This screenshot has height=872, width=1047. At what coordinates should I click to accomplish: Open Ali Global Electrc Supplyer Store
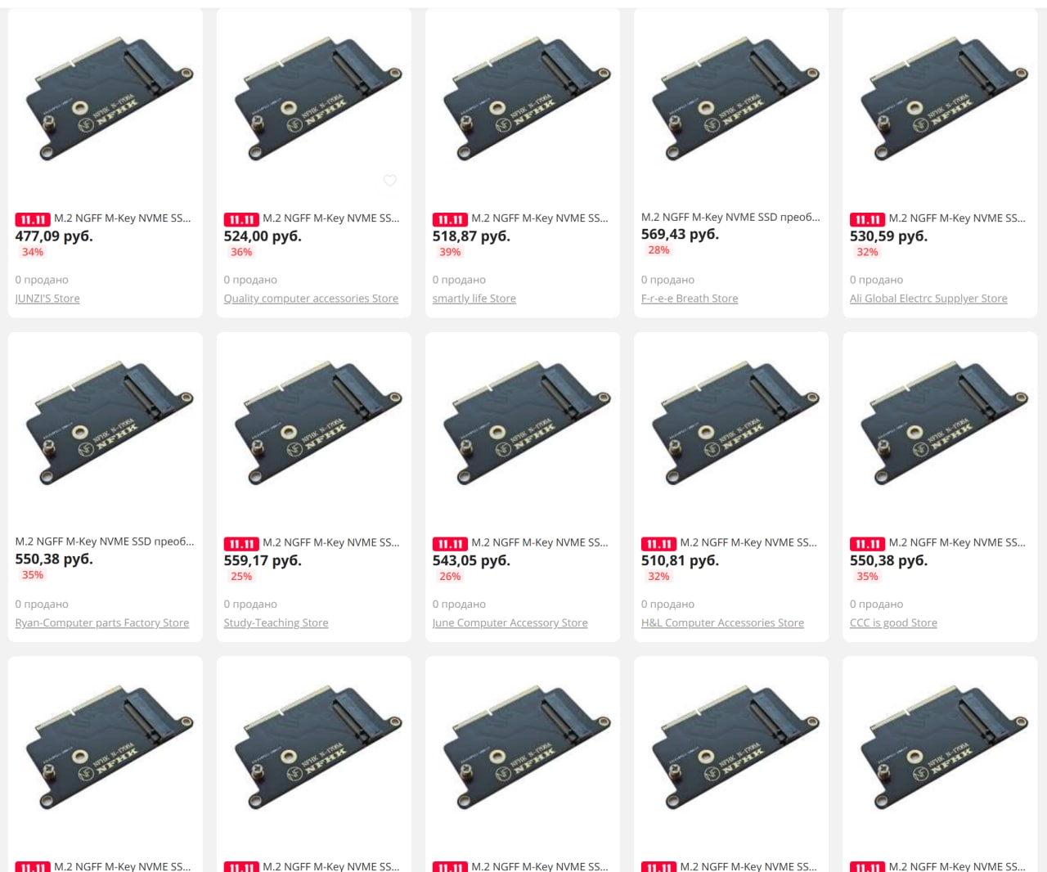pos(928,299)
